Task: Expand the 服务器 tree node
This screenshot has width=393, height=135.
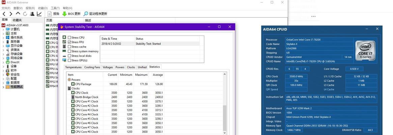Action: tap(3, 42)
